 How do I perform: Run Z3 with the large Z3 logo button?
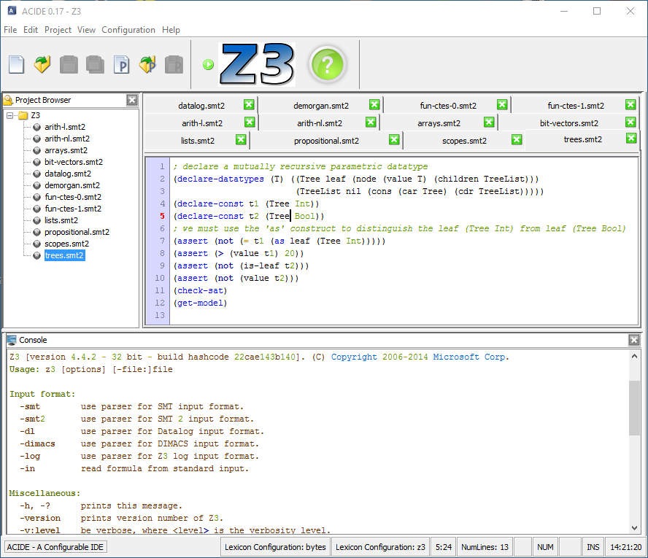257,64
